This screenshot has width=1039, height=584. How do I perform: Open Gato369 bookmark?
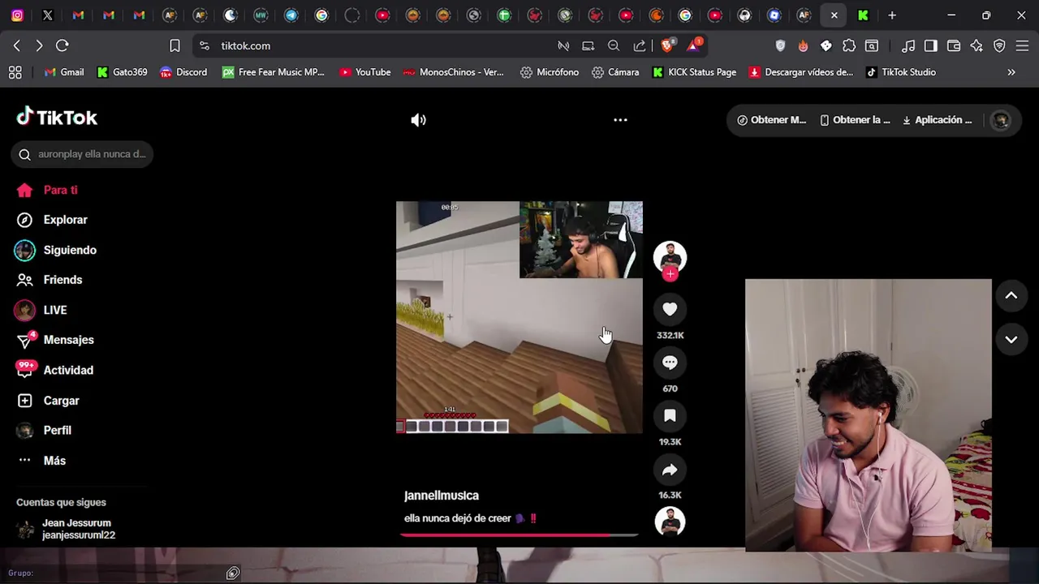pos(122,72)
